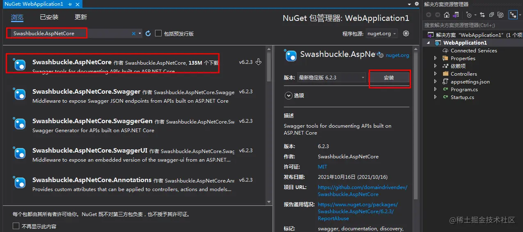Click the Swashbuckle.AspNetCore.Swagger package icon

pyautogui.click(x=20, y=95)
